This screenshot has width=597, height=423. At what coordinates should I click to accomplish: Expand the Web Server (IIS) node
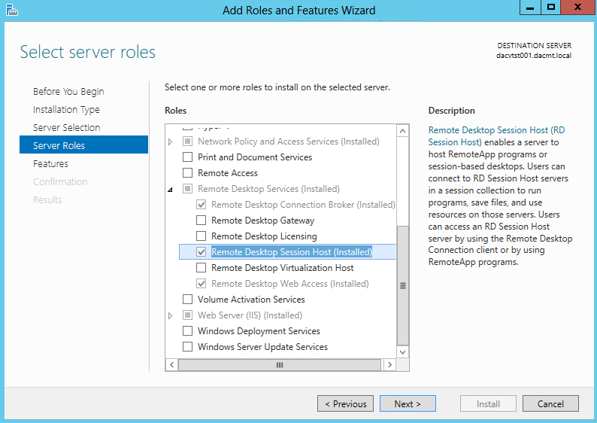(x=170, y=315)
